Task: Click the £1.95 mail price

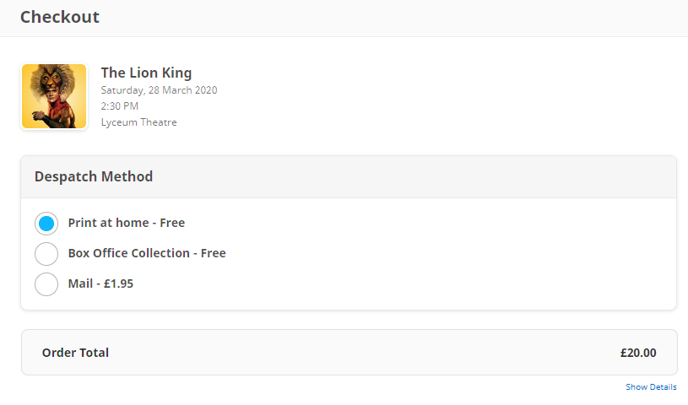Action: [117, 284]
